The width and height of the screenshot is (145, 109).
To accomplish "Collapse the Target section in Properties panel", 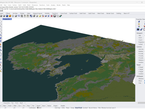I will [139, 65].
